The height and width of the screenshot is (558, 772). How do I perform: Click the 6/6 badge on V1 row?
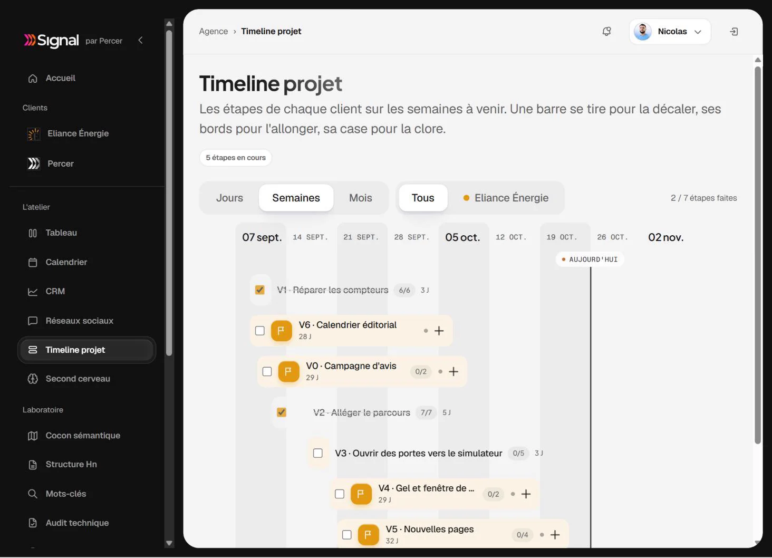[x=404, y=290]
